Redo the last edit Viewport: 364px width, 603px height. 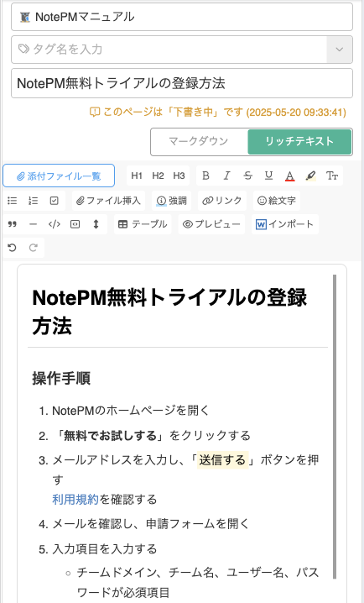[x=34, y=248]
